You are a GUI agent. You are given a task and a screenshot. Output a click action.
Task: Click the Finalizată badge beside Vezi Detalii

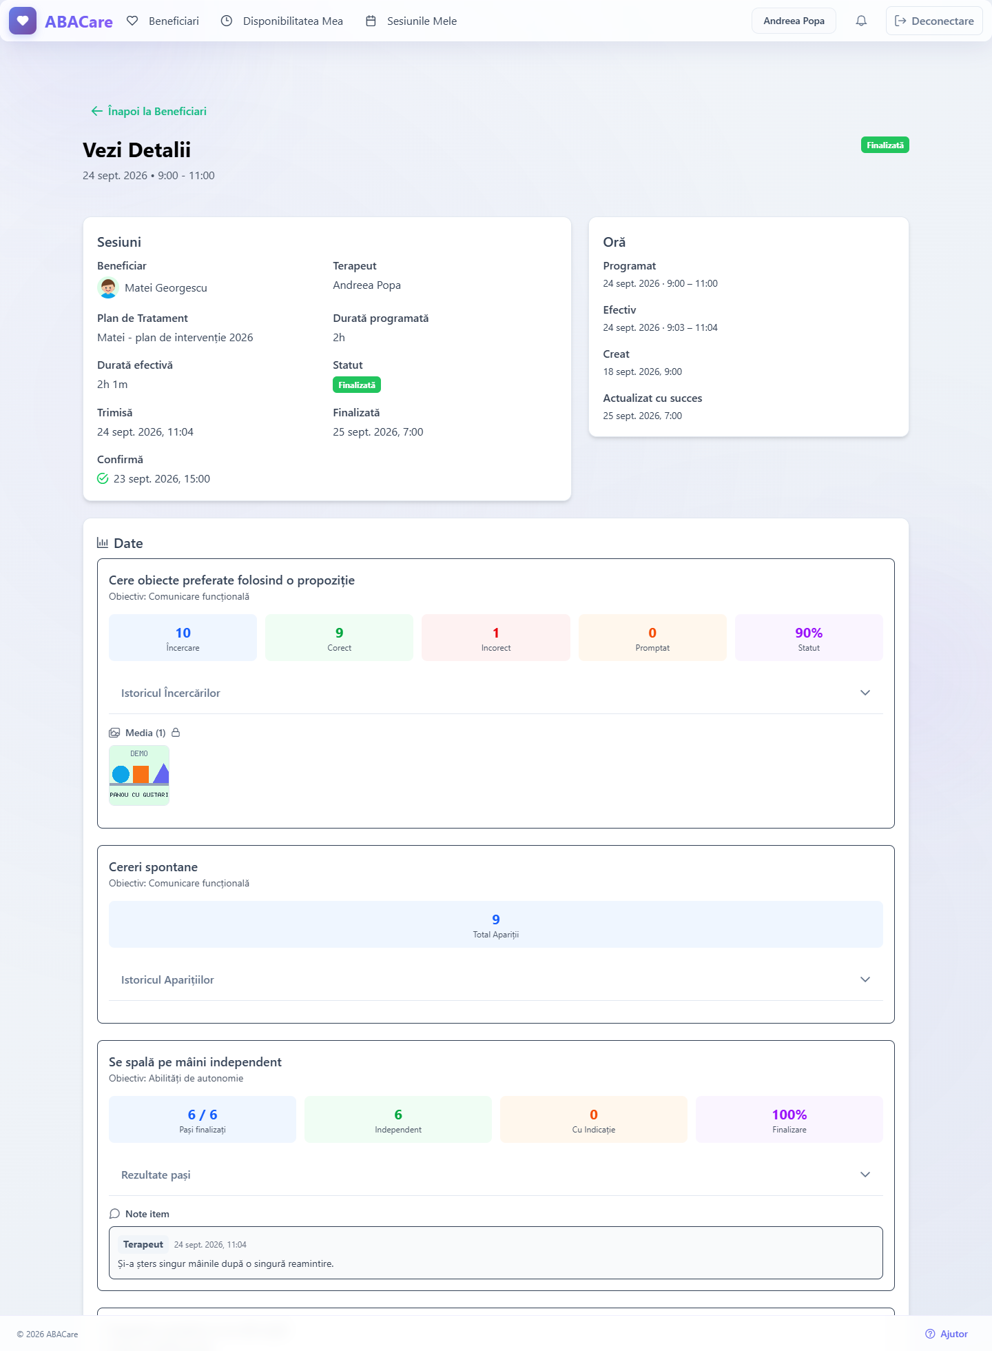pos(885,145)
